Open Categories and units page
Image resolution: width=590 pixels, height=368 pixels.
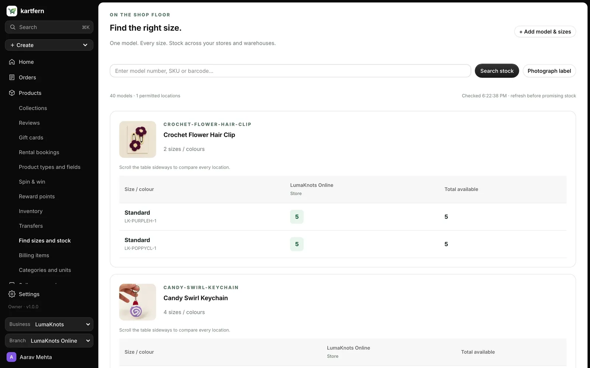pyautogui.click(x=45, y=270)
